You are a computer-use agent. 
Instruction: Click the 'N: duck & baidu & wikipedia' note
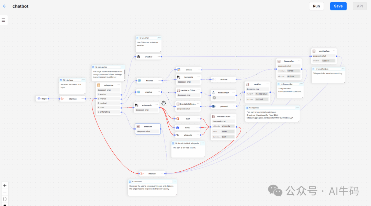188,149
